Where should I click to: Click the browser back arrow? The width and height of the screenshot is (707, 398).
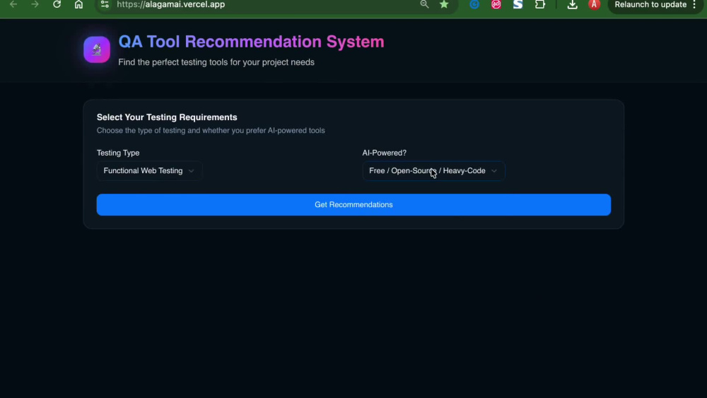[13, 4]
